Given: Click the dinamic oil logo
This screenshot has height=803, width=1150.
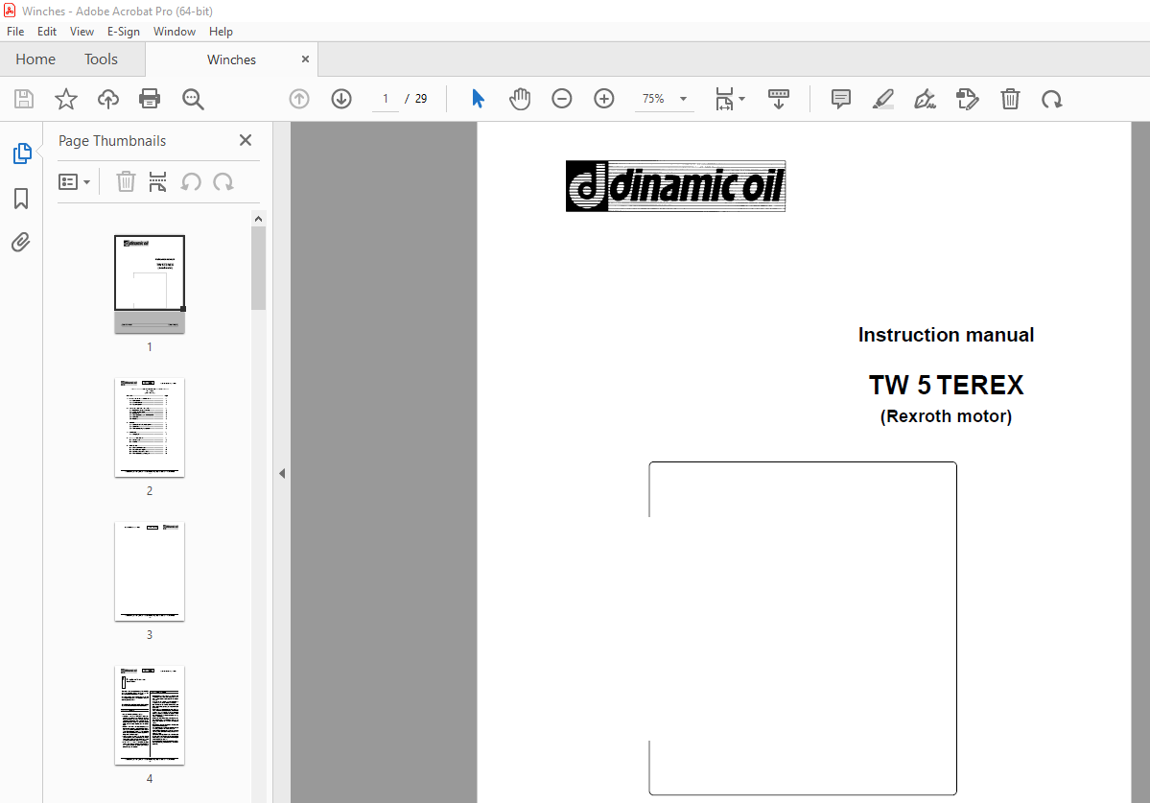Looking at the screenshot, I should (675, 186).
